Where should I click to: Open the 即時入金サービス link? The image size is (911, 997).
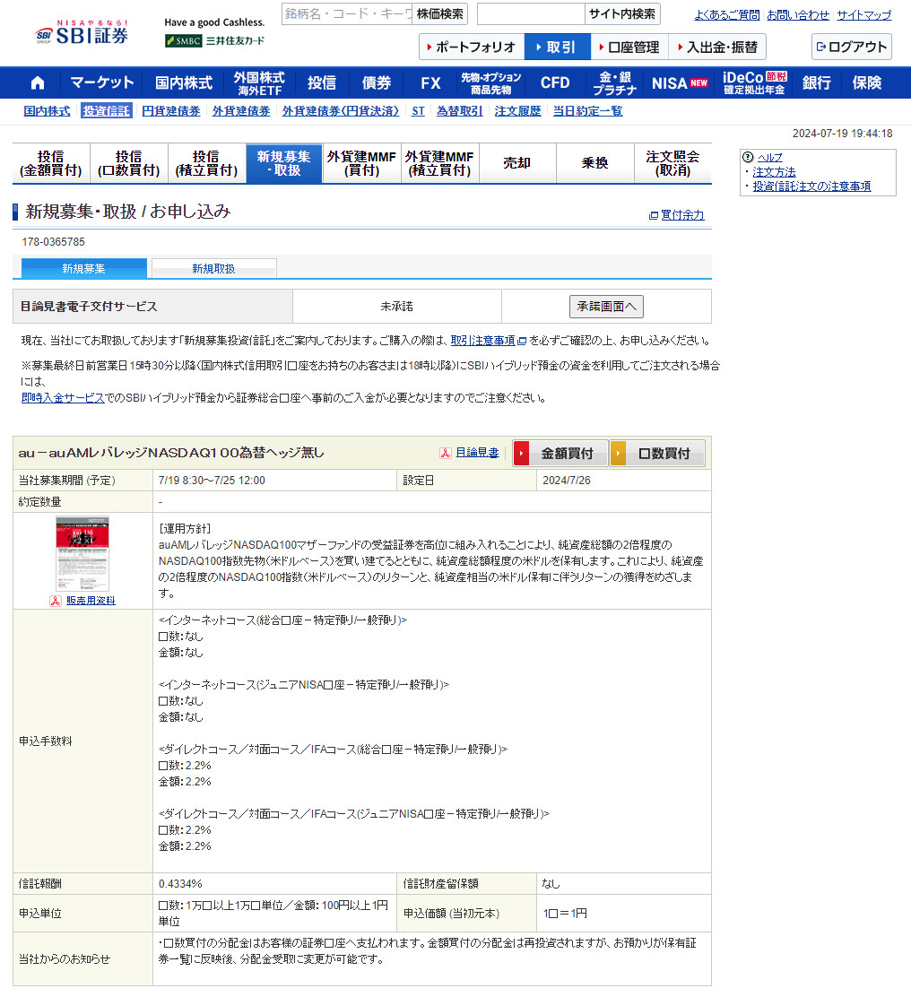click(x=63, y=398)
